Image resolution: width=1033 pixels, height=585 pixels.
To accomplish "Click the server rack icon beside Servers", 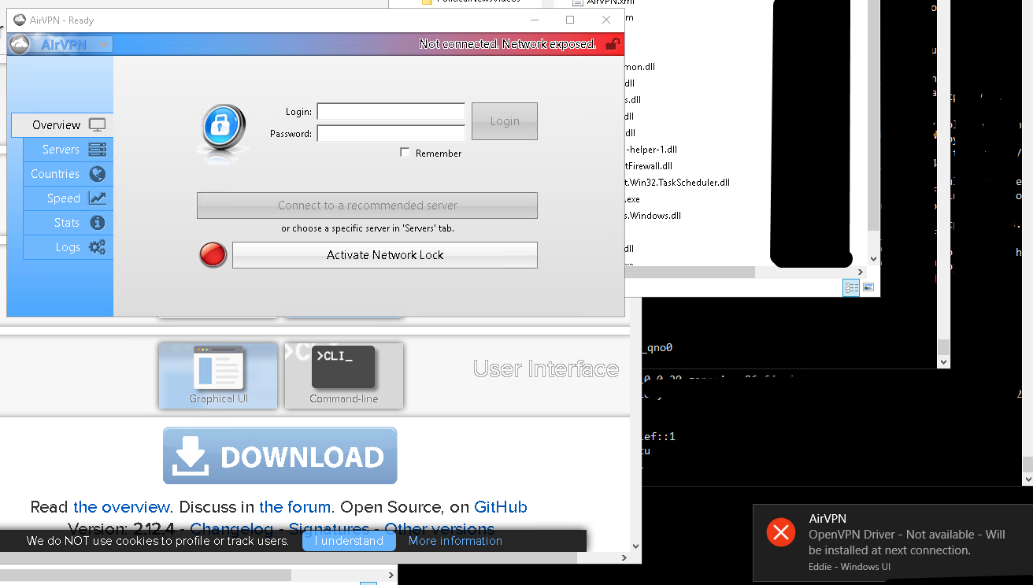I will coord(97,149).
